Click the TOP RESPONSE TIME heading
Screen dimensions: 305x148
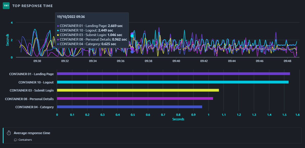point(33,6)
